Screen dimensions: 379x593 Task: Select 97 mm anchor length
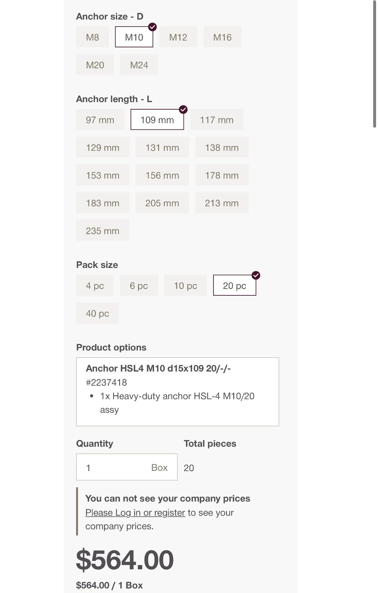100,120
